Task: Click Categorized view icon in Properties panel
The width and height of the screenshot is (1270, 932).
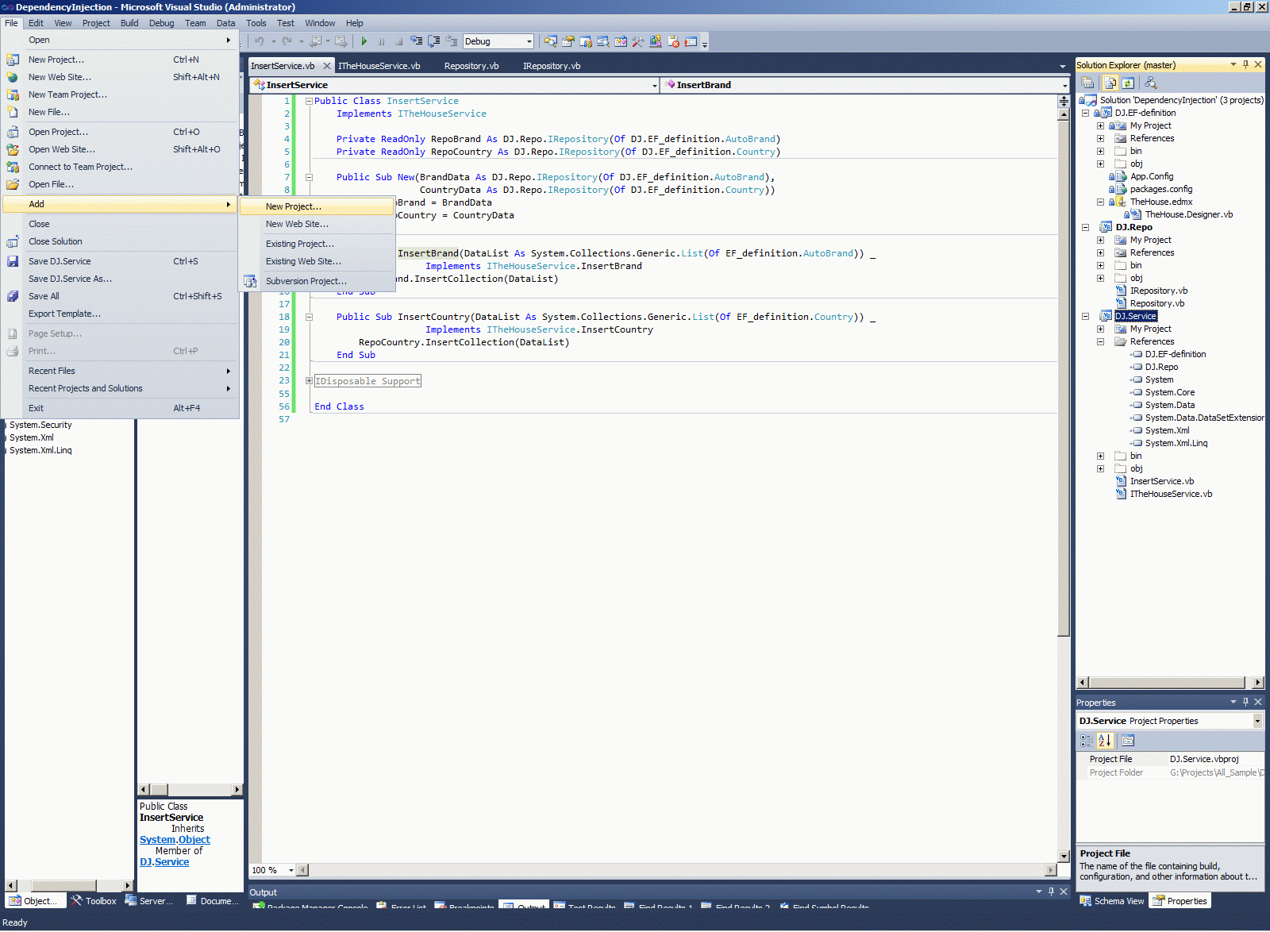Action: click(x=1087, y=741)
